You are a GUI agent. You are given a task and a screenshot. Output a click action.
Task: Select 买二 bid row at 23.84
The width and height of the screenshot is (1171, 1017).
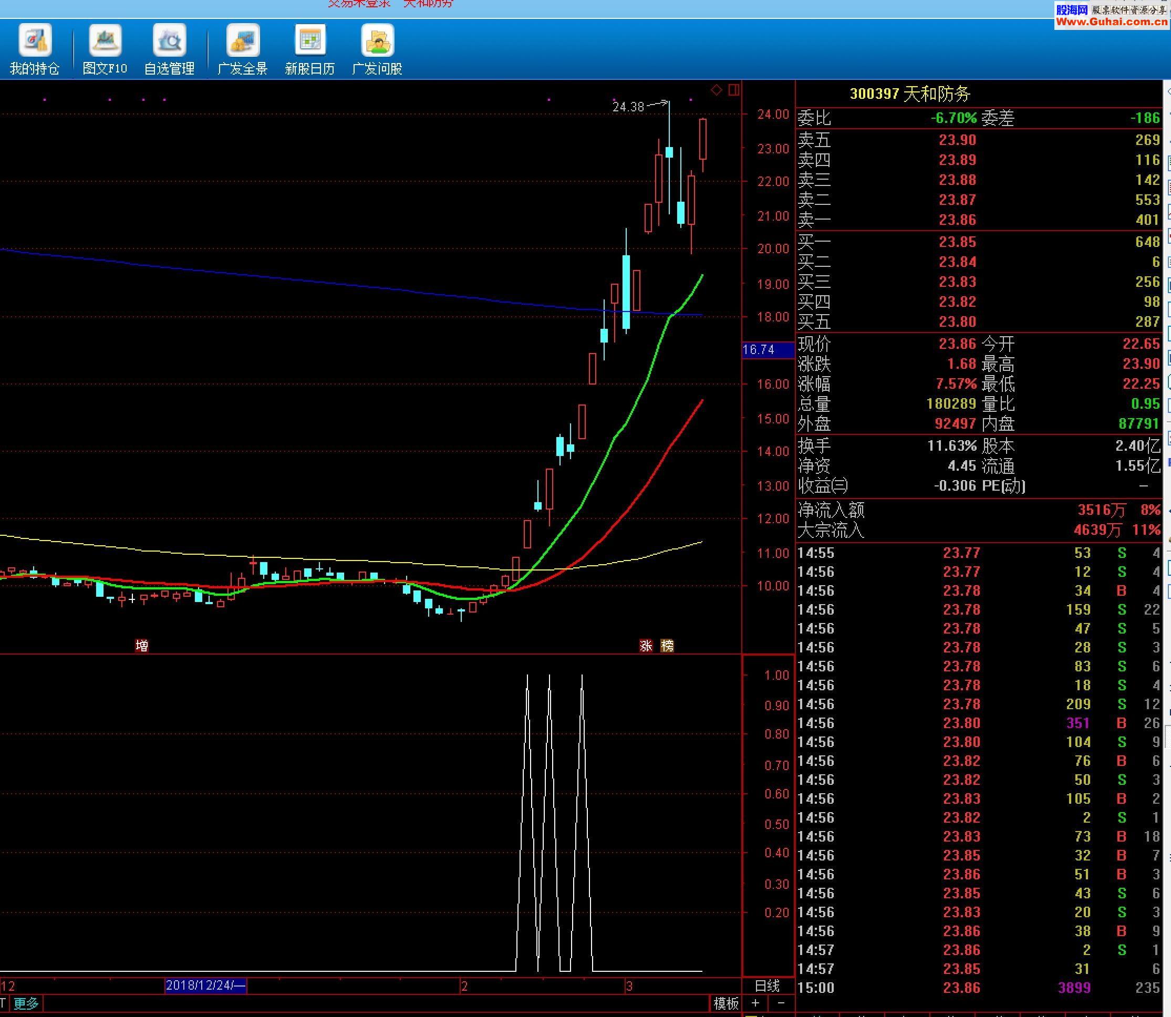979,262
